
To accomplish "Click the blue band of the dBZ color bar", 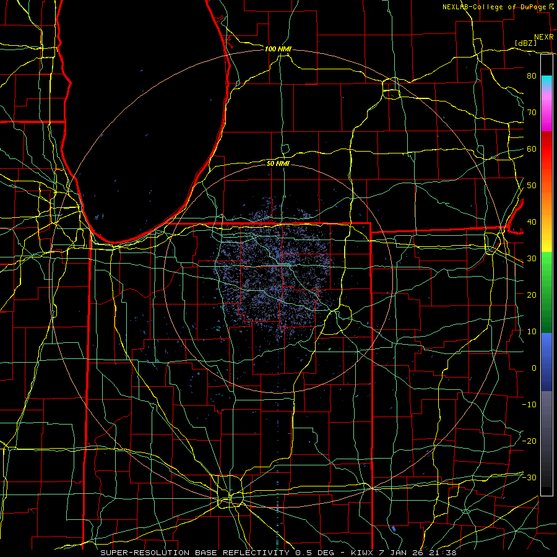I will tap(546, 361).
